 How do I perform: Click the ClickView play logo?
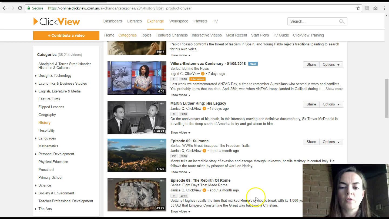coord(35,21)
